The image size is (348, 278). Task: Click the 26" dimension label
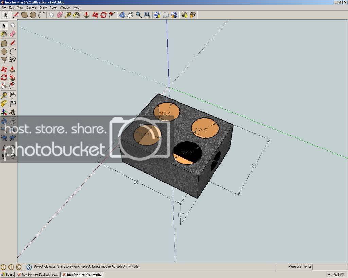tap(137, 182)
